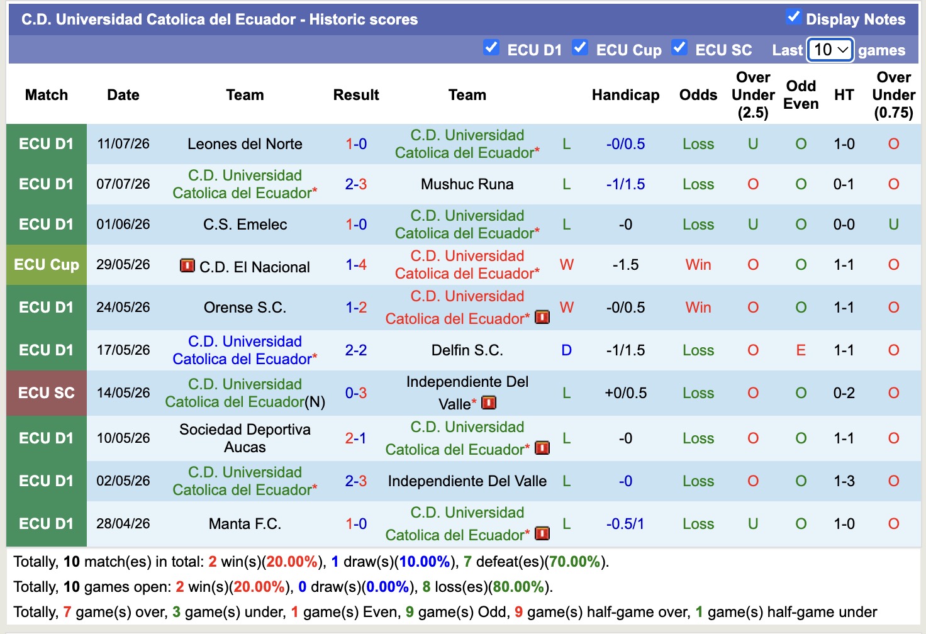Viewport: 926px width, 634px height.
Task: Click the 8 loss(es)(80.00%) summary text
Action: [x=486, y=587]
